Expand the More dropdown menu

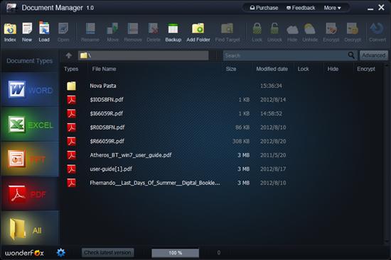click(x=333, y=8)
